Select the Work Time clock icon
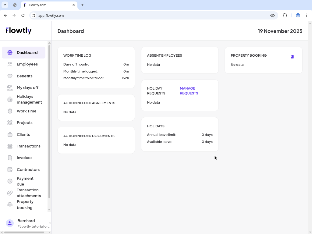 (9, 111)
